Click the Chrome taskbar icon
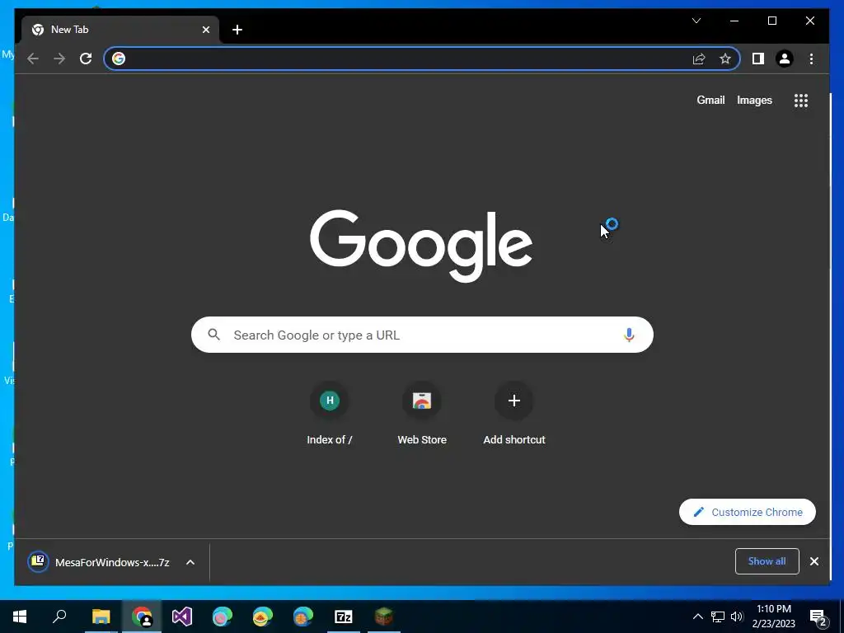Viewport: 844px width, 633px height. coord(142,617)
